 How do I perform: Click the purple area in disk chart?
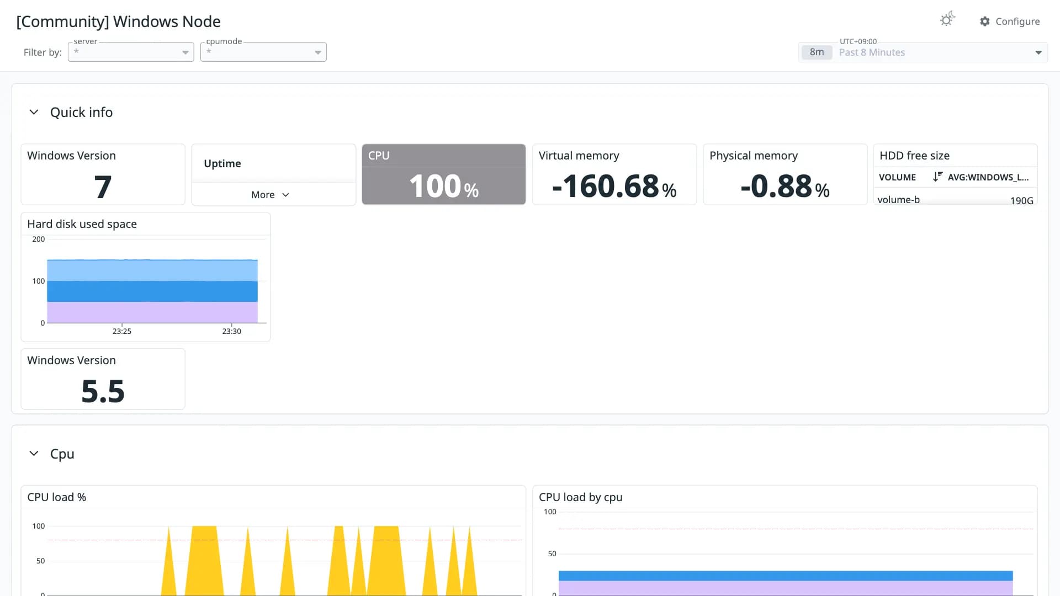tap(152, 312)
